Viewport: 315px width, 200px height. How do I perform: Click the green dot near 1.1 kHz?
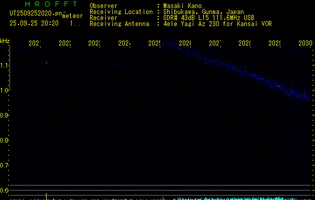(46, 62)
